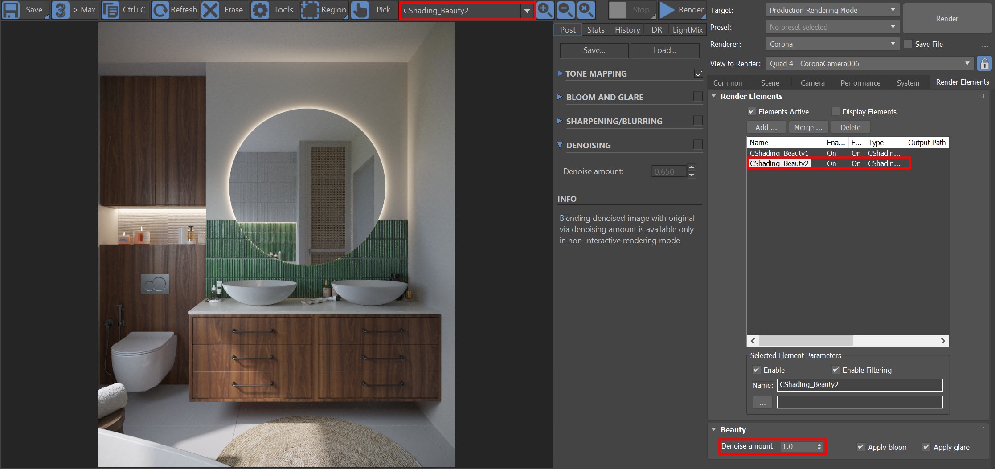Click the Erase X icon

pos(210,10)
